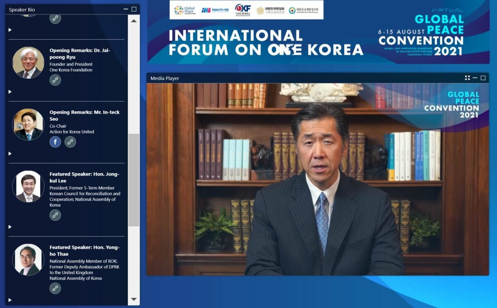Image resolution: width=497 pixels, height=308 pixels.
Task: Open Hon. Jong-kul Lee's website link icon
Action: (x=55, y=215)
